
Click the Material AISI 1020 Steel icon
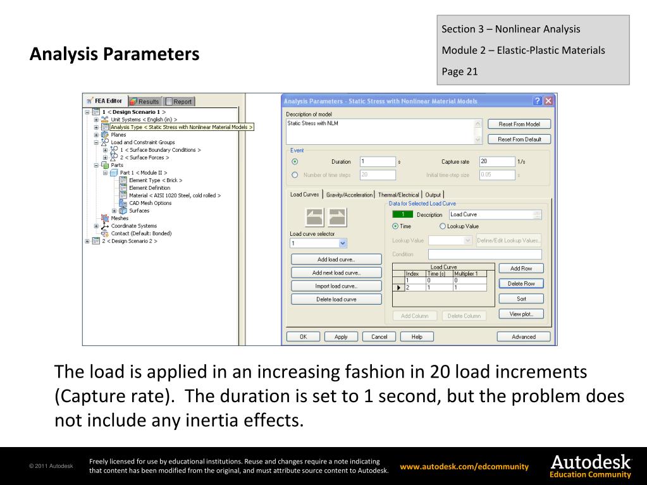point(123,195)
